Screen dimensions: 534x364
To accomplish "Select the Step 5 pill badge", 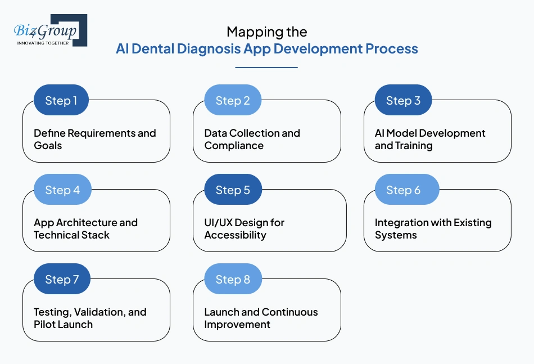I will coord(233,190).
